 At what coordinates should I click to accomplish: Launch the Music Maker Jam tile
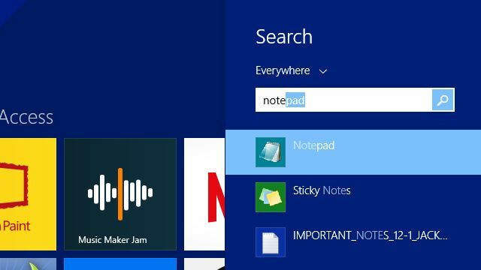click(x=120, y=194)
